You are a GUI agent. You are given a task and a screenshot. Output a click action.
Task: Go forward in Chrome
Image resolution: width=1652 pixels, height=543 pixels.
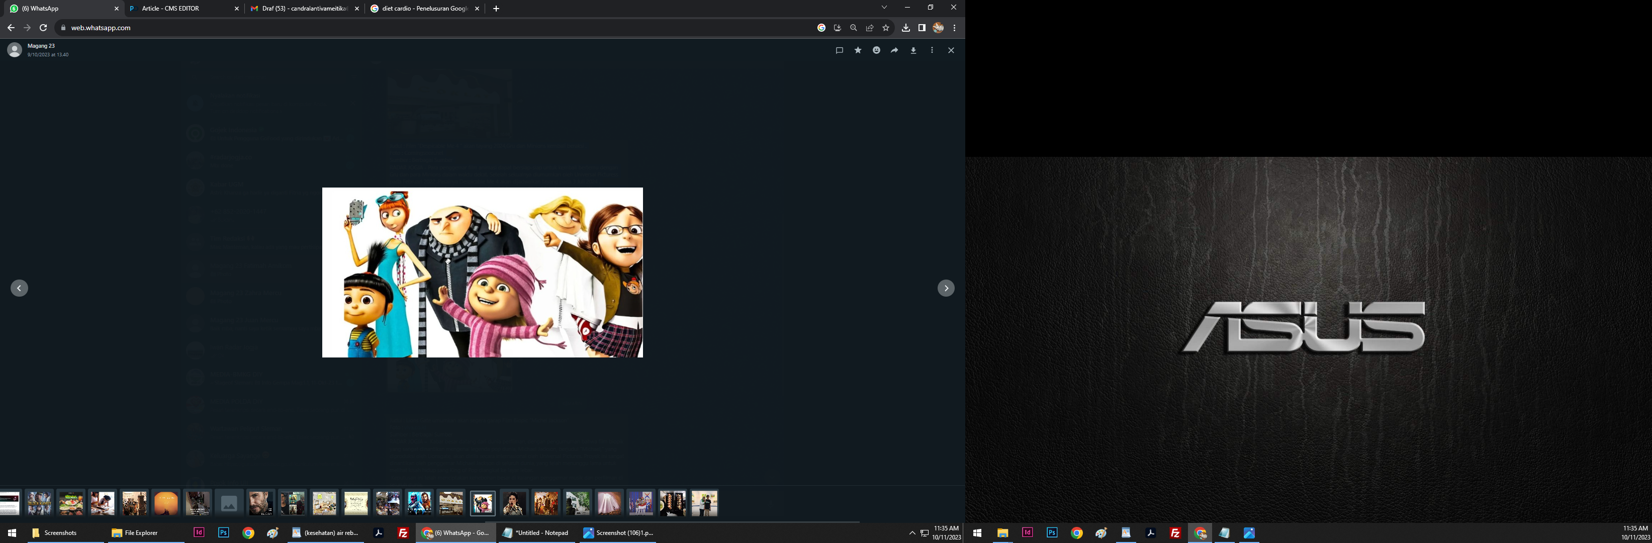tap(27, 28)
